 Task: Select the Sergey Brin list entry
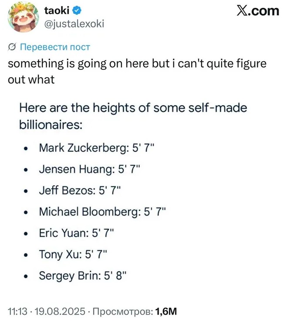(x=83, y=276)
